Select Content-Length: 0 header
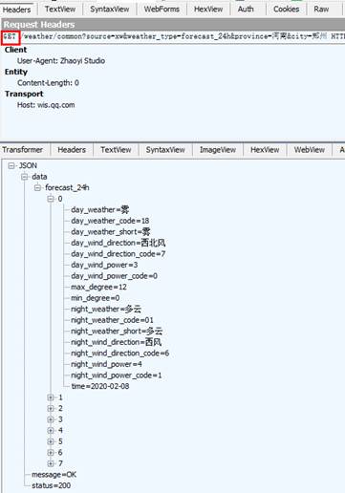 pos(48,83)
